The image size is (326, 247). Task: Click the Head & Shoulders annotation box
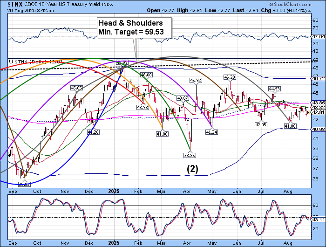point(134,27)
